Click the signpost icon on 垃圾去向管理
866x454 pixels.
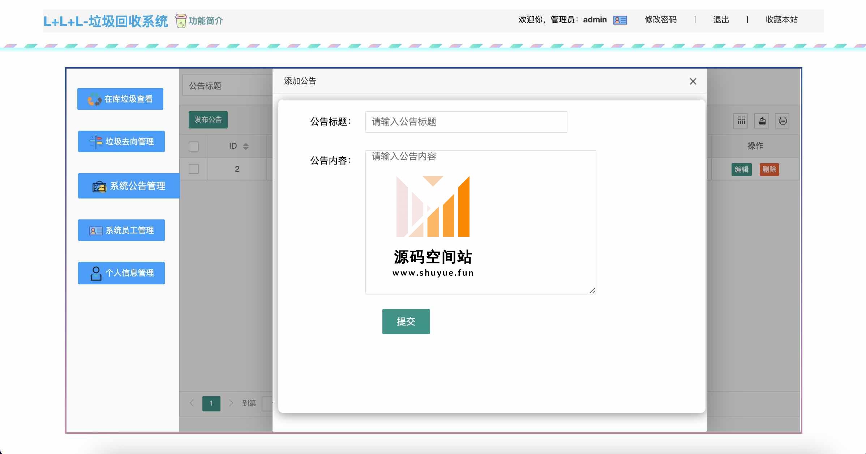(x=96, y=142)
